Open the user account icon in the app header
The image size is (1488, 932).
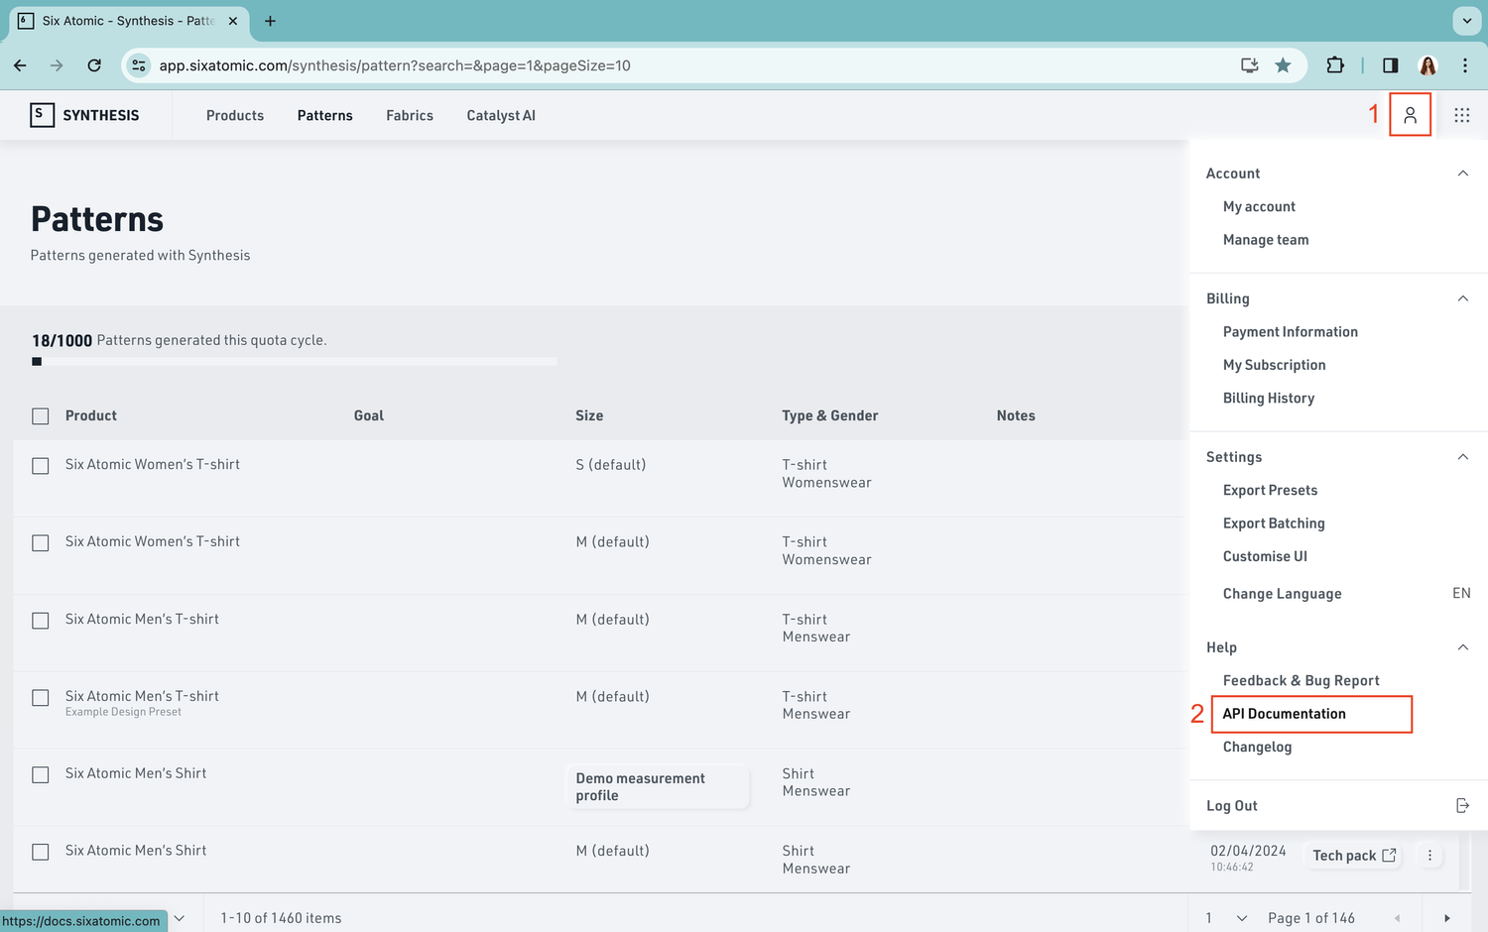(x=1411, y=115)
